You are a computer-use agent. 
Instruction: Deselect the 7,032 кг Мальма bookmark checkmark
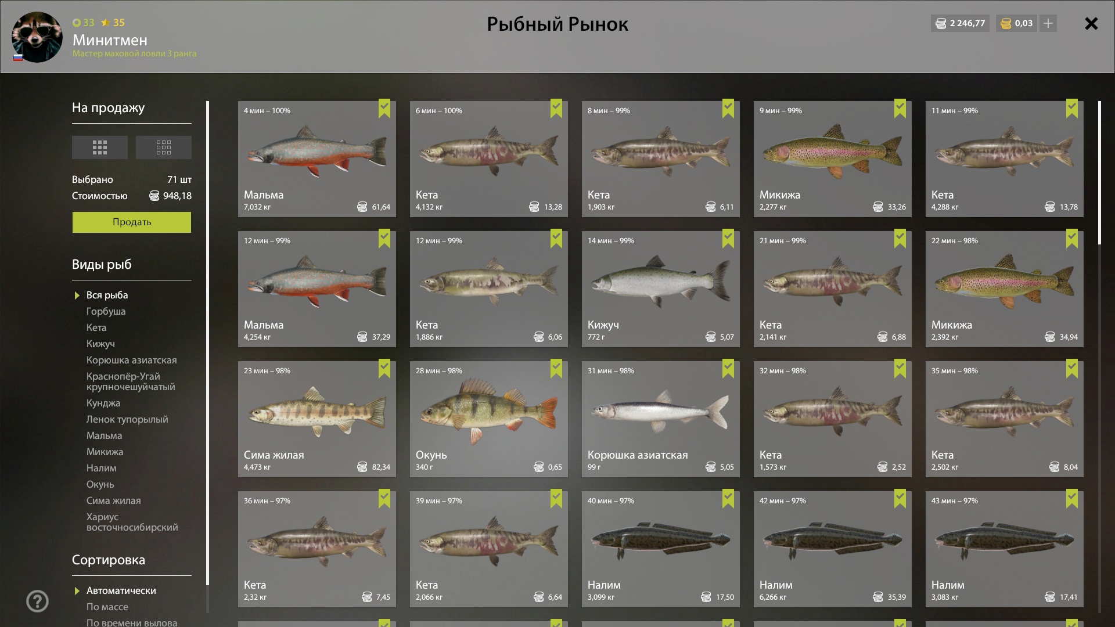tap(384, 109)
